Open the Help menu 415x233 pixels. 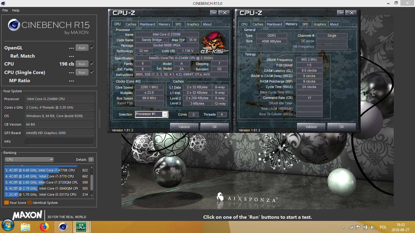[x=16, y=10]
